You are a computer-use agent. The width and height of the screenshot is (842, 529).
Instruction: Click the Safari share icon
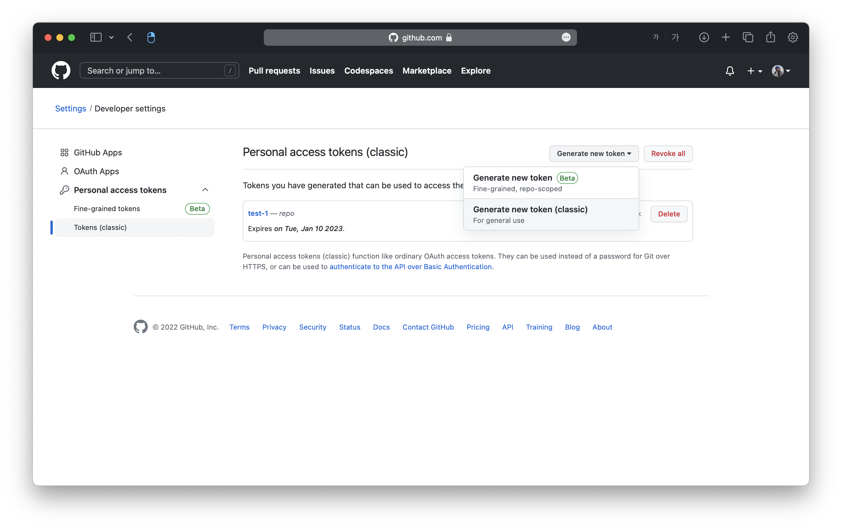click(x=770, y=38)
